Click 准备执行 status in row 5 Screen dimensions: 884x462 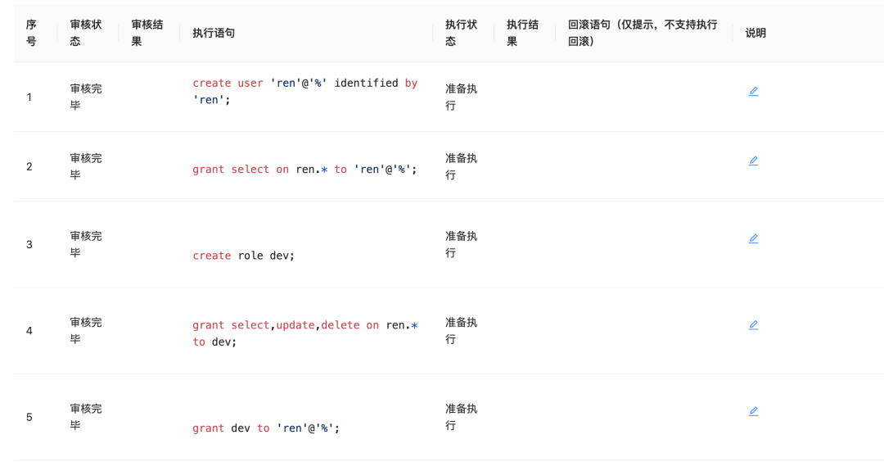tap(461, 417)
